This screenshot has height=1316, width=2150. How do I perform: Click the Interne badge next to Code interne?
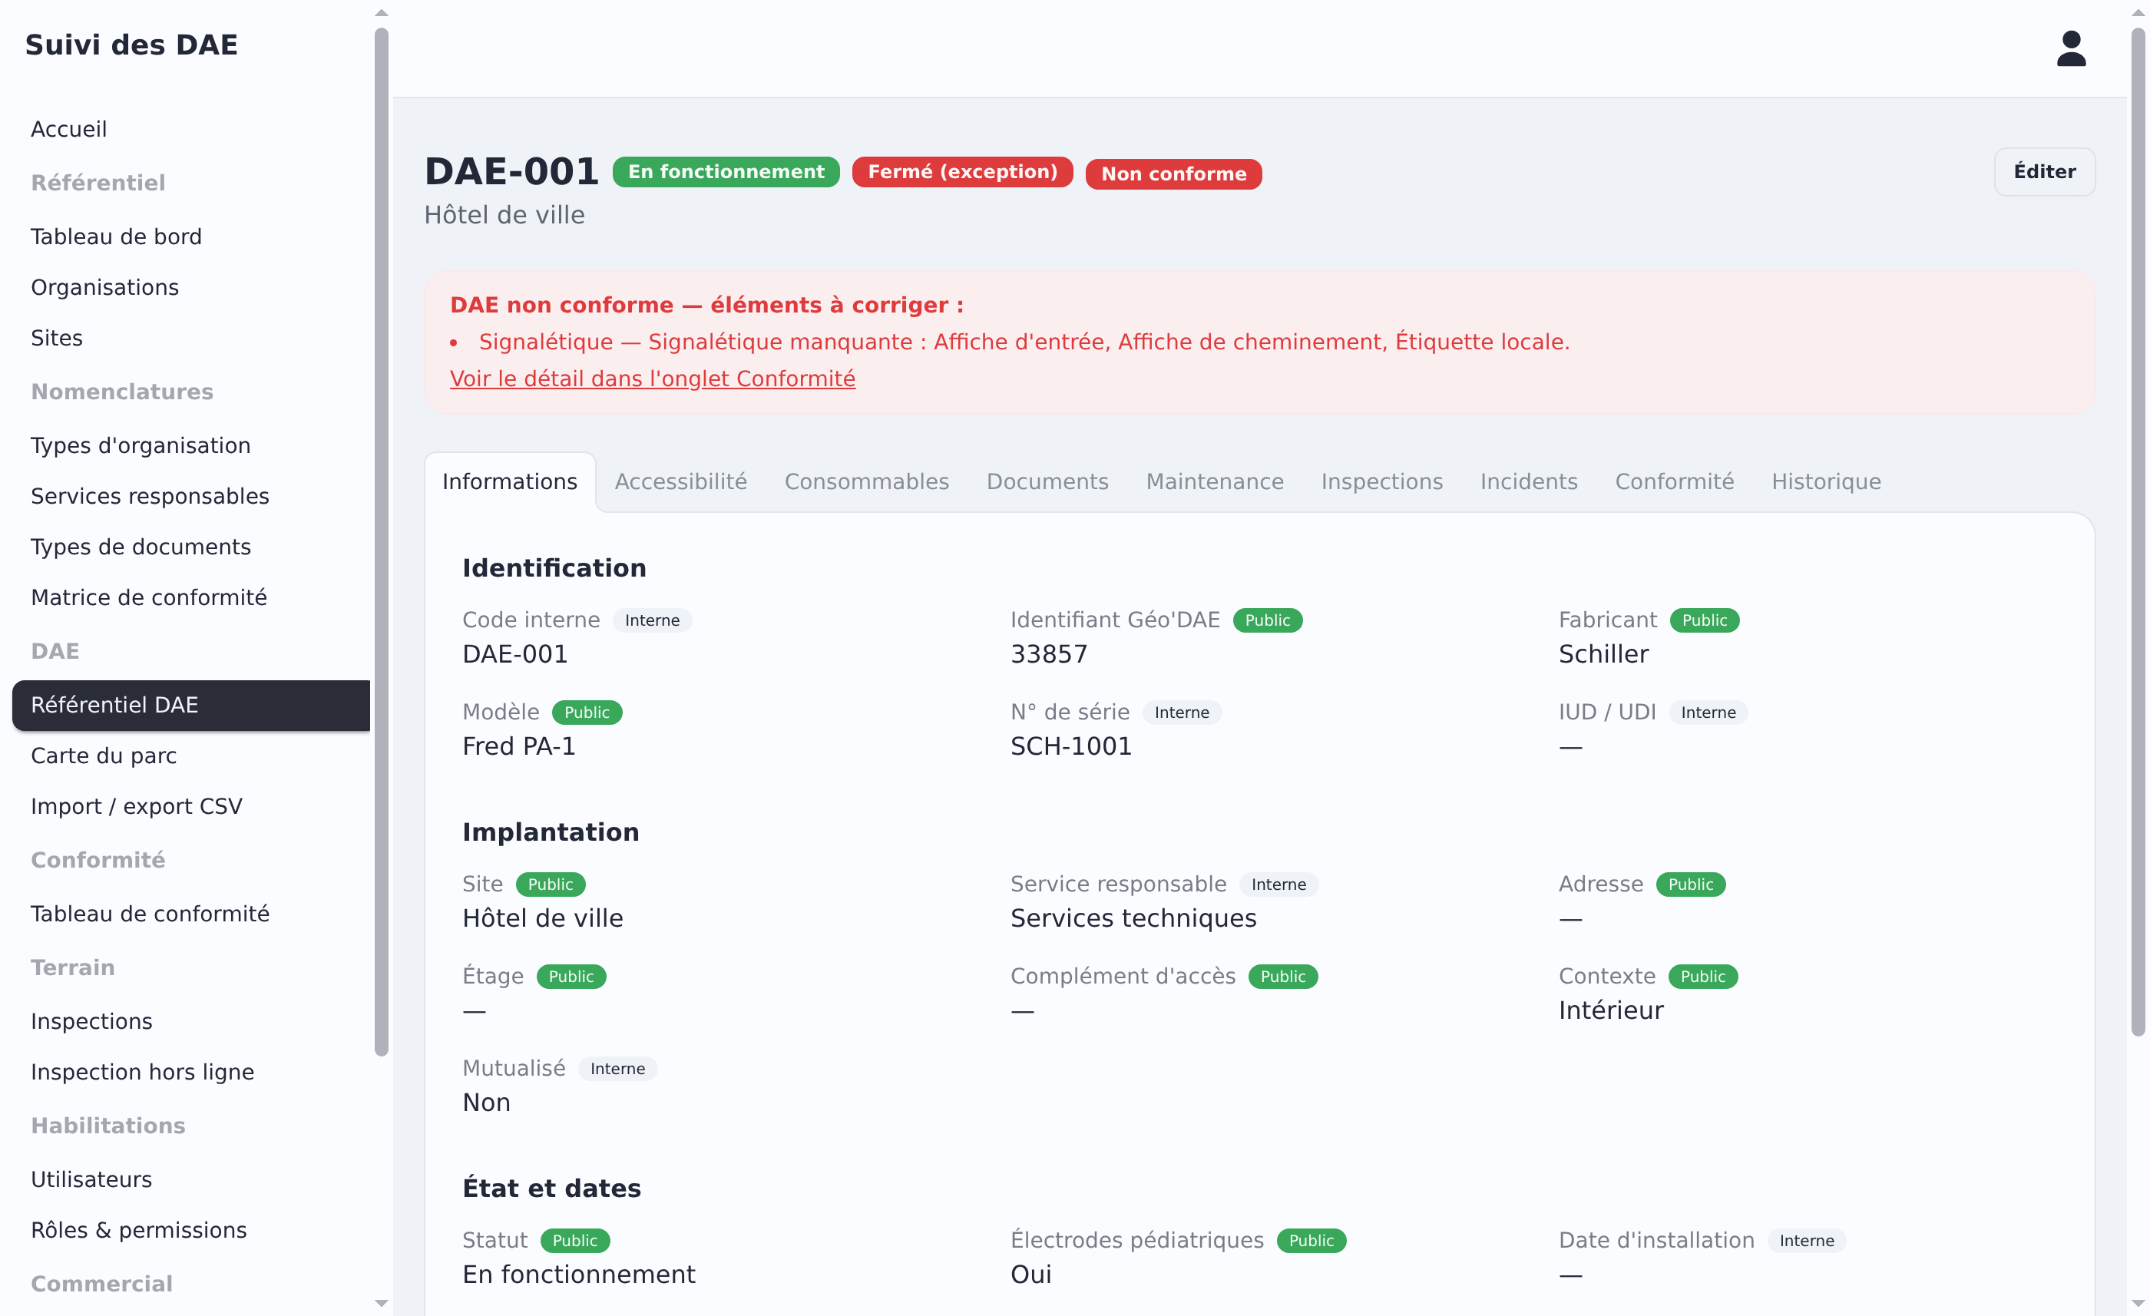652,620
